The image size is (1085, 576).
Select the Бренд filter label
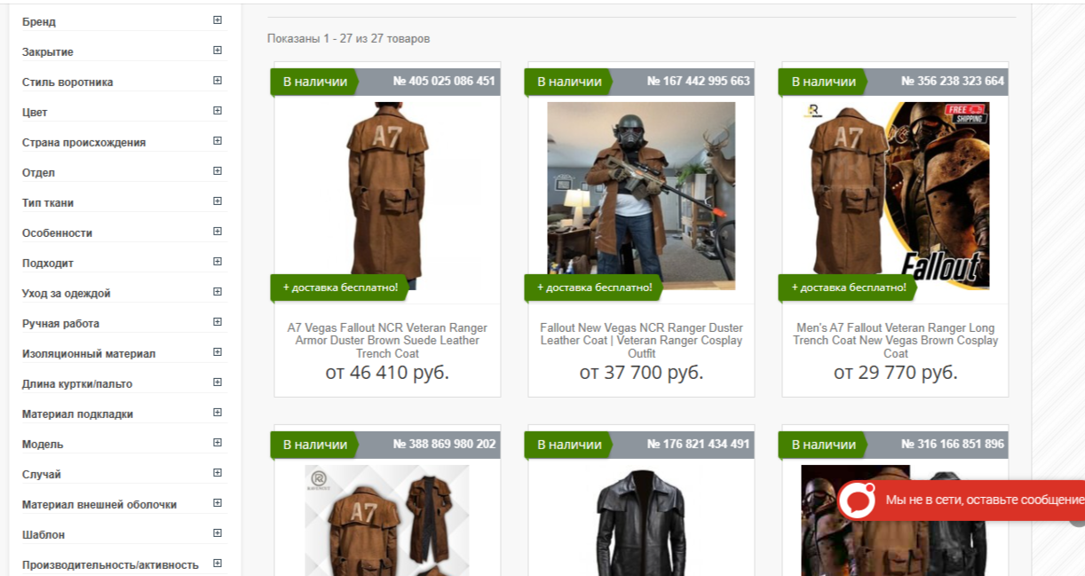[39, 21]
